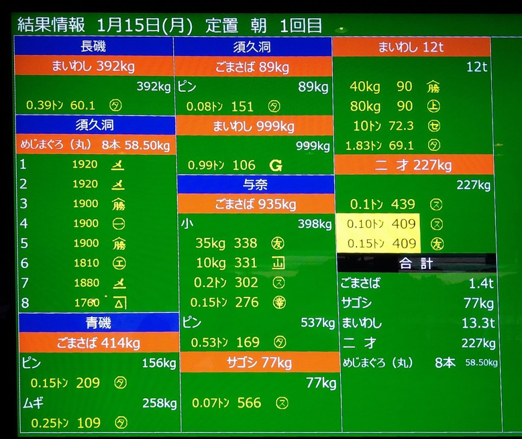Click yellow highlighted 0.10トン 409 cell
Viewport: 522px width, 439px height.
378,224
